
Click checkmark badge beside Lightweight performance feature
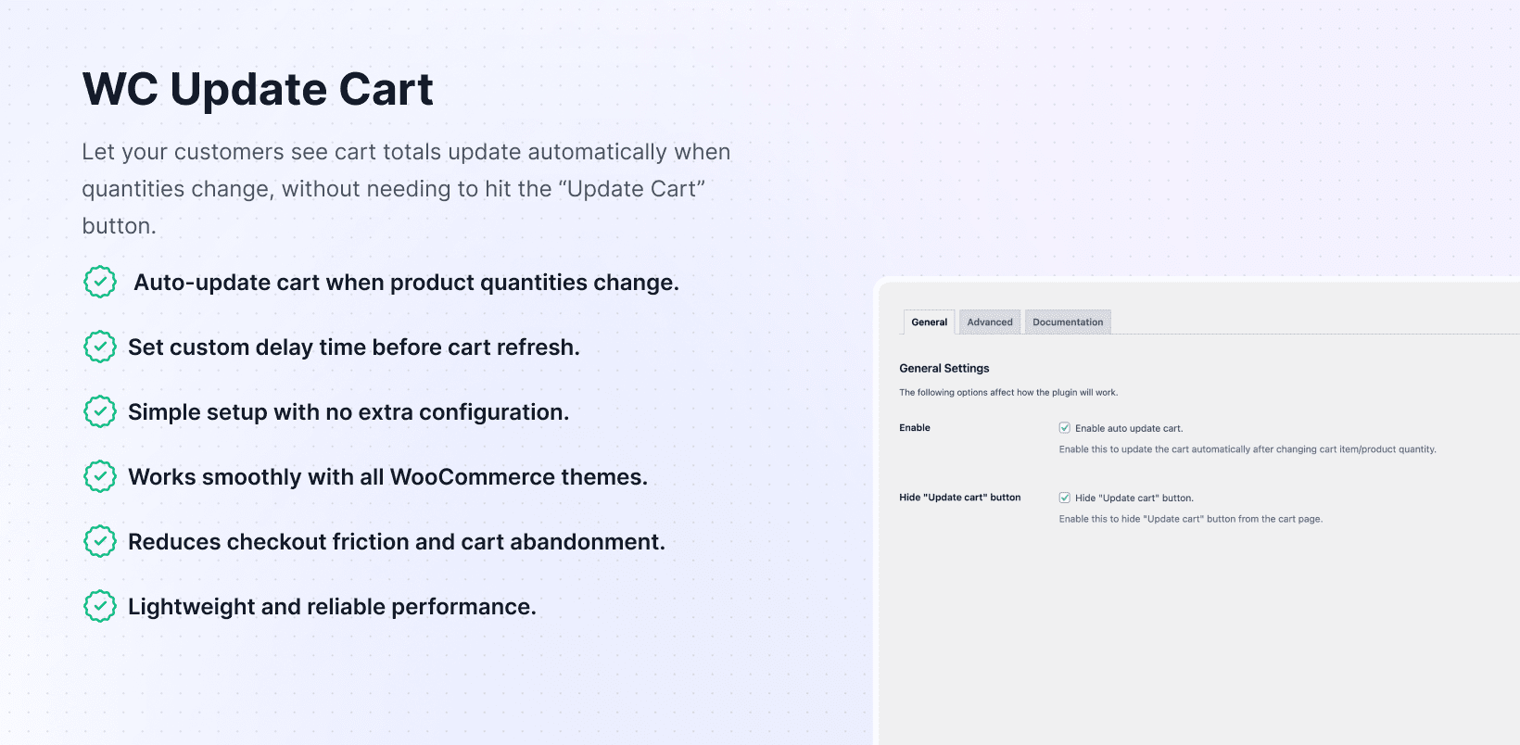tap(100, 606)
